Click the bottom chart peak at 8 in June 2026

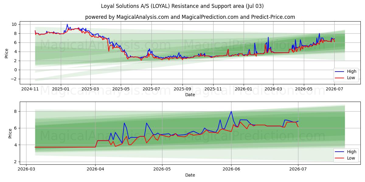click(231, 111)
